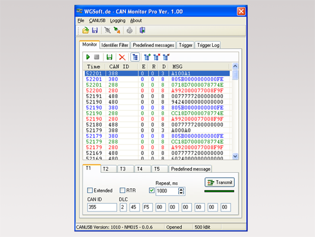This screenshot has height=237, width=315.
Task: Click the open file folder icon
Action: click(86, 30)
